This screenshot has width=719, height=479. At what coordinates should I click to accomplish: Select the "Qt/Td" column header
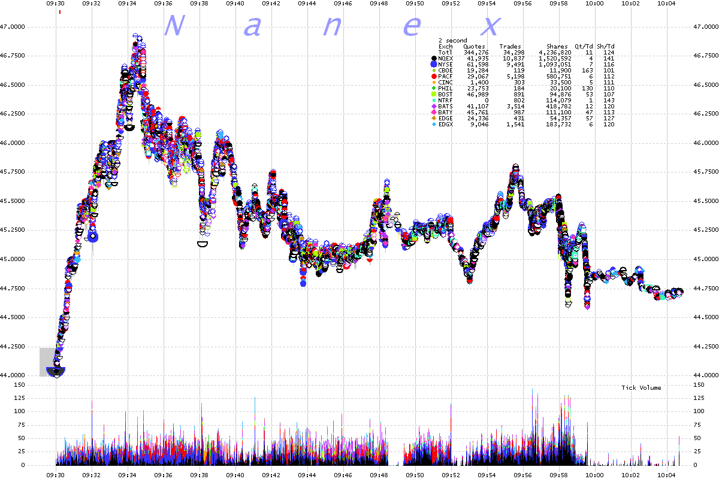pos(584,46)
